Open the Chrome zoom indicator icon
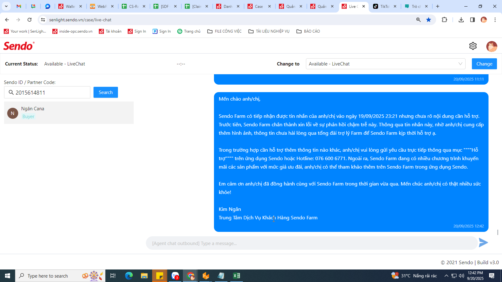502x282 pixels. coord(419,20)
